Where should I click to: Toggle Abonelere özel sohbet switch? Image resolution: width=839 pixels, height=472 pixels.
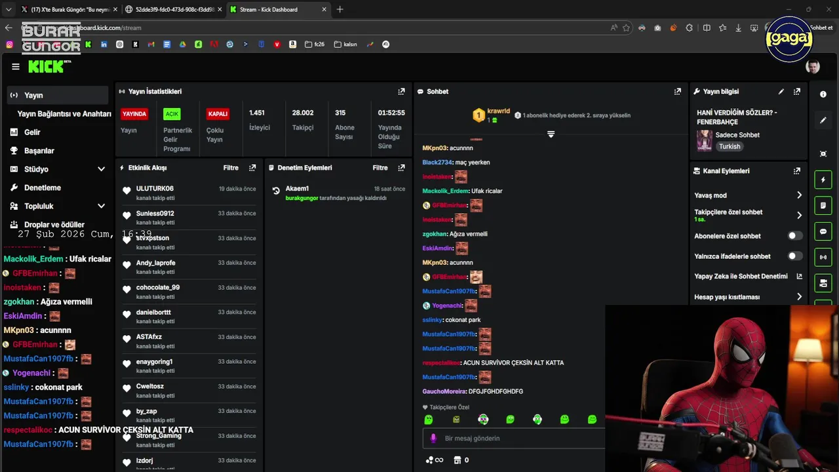794,236
